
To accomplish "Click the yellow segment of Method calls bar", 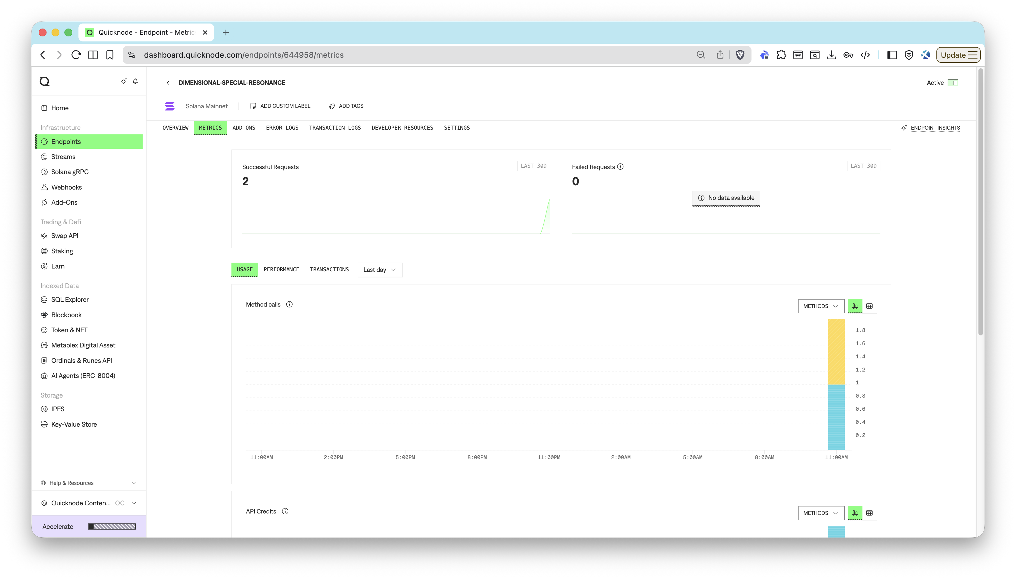I will 836,352.
